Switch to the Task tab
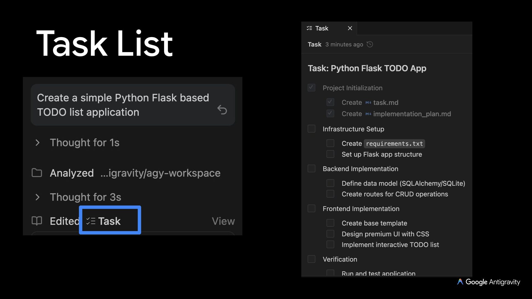Viewport: 532px width, 299px height. click(322, 28)
